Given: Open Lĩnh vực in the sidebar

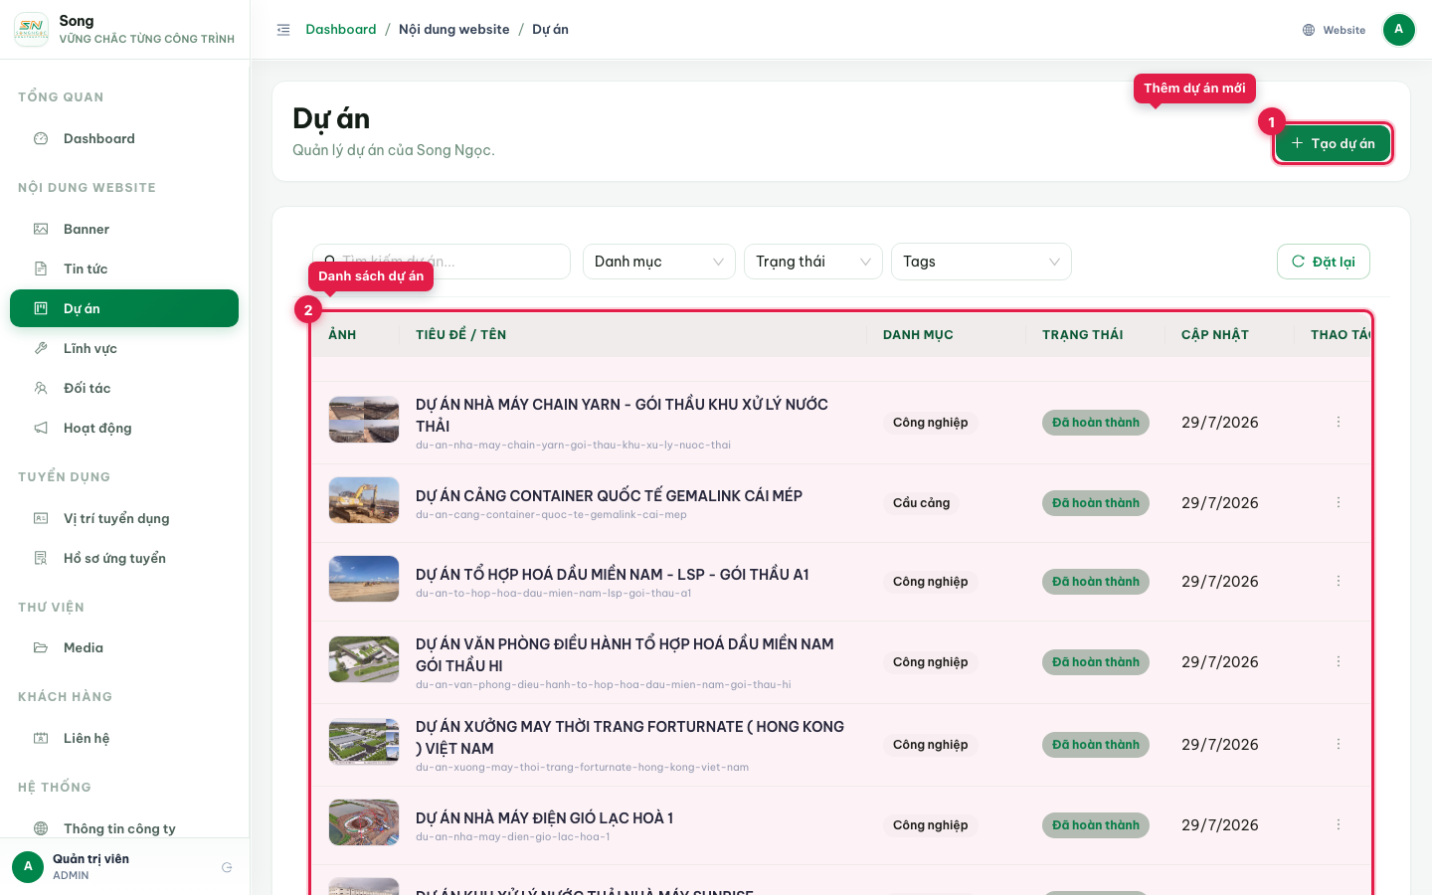Looking at the screenshot, I should 124,349.
